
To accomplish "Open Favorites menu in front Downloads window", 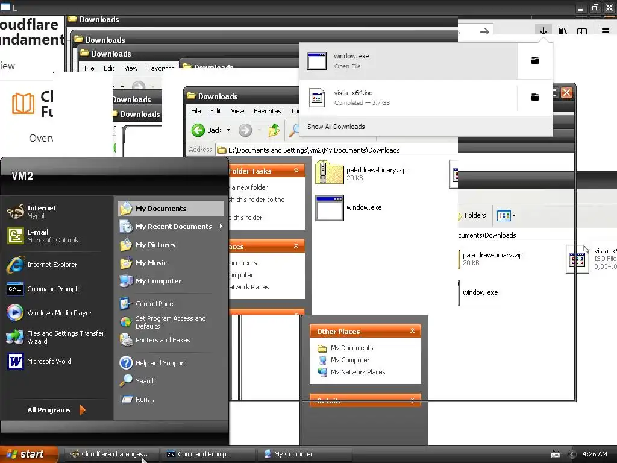I will pyautogui.click(x=267, y=111).
